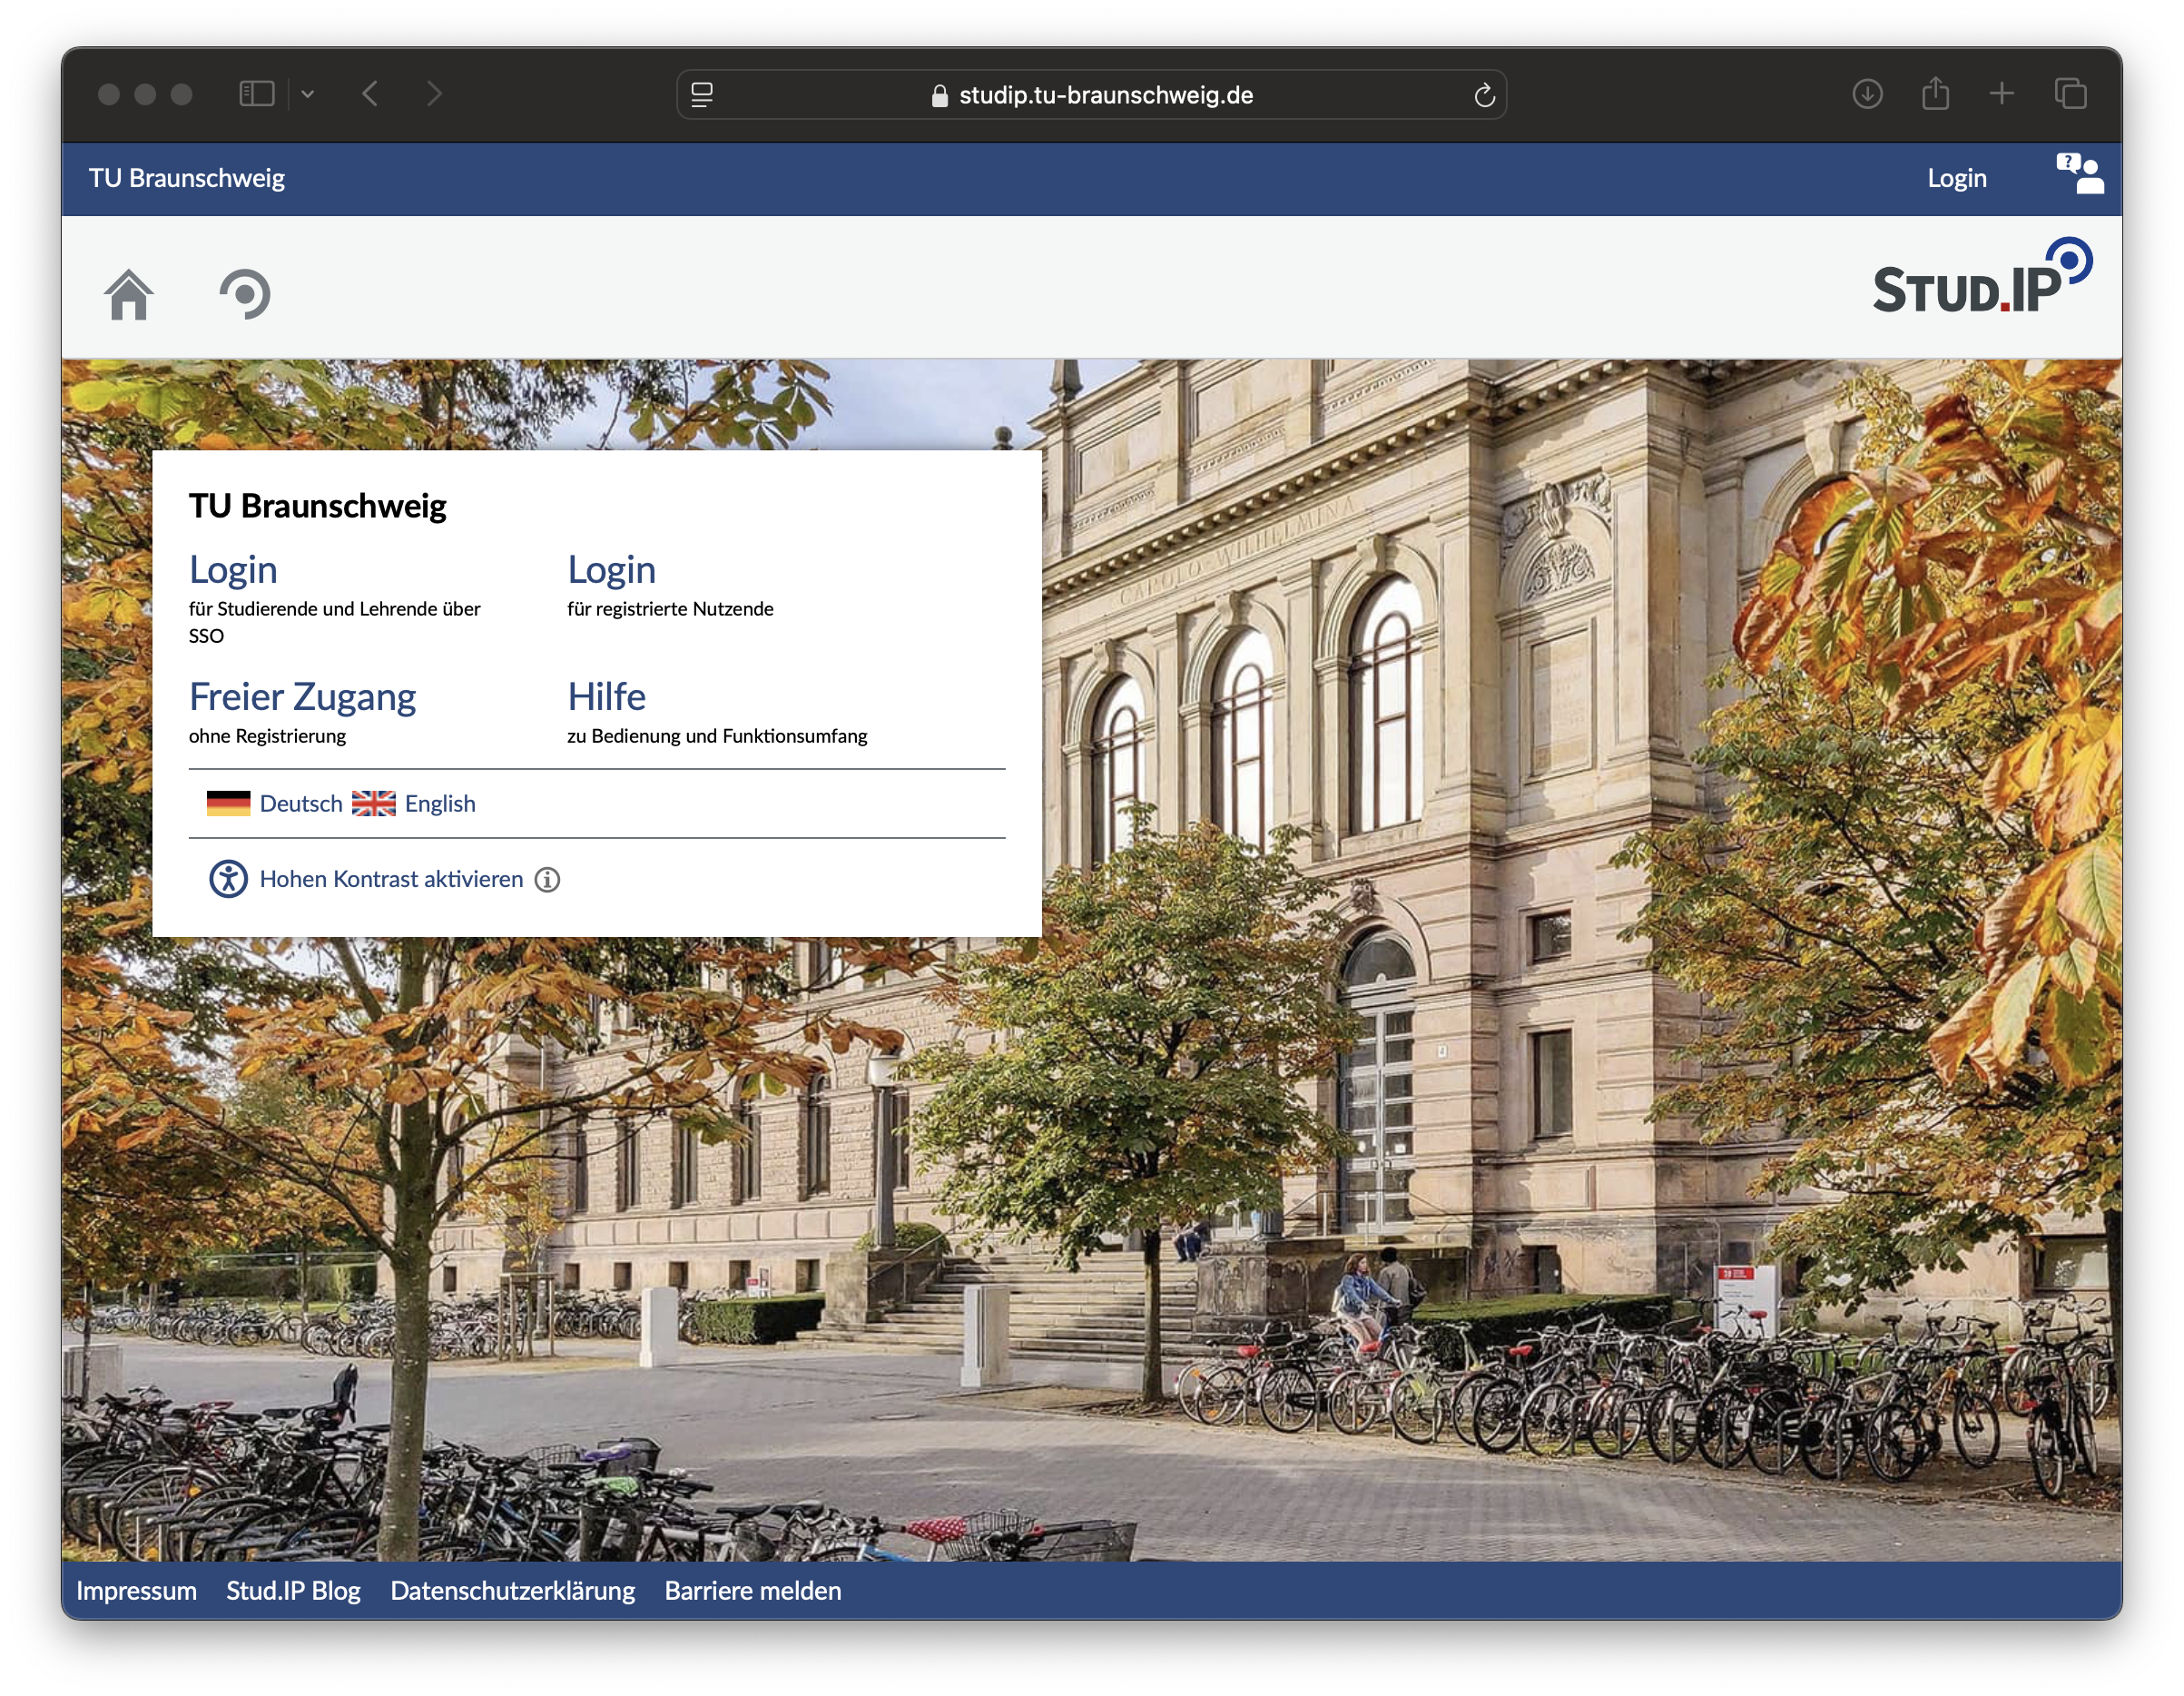Click the Safari share icon
Screen dimensions: 2184x1696
tap(1935, 94)
